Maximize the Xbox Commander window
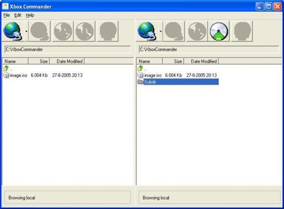 tap(269, 7)
